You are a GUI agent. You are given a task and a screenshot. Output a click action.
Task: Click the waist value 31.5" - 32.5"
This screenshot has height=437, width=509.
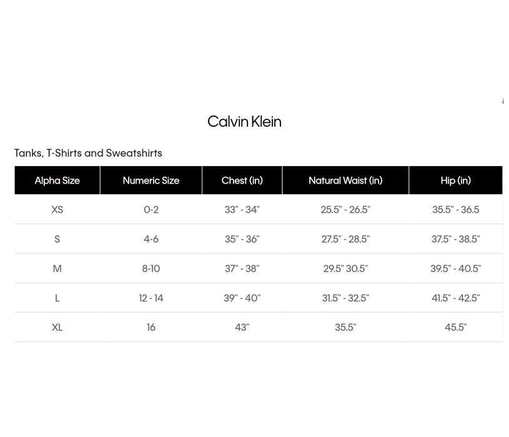[345, 298]
